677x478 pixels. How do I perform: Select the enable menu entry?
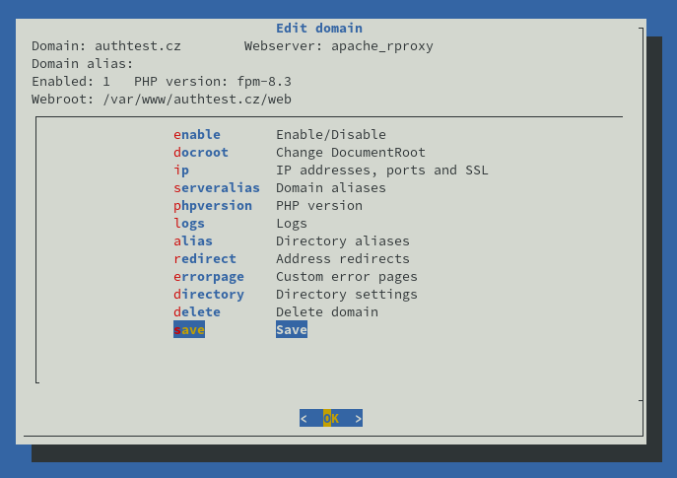(x=197, y=135)
